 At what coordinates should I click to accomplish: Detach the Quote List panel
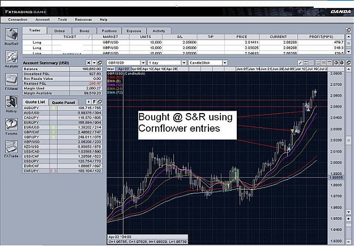click(x=100, y=102)
